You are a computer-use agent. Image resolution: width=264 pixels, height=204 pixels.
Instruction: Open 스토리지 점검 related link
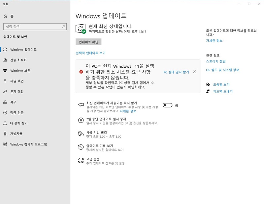(x=216, y=61)
